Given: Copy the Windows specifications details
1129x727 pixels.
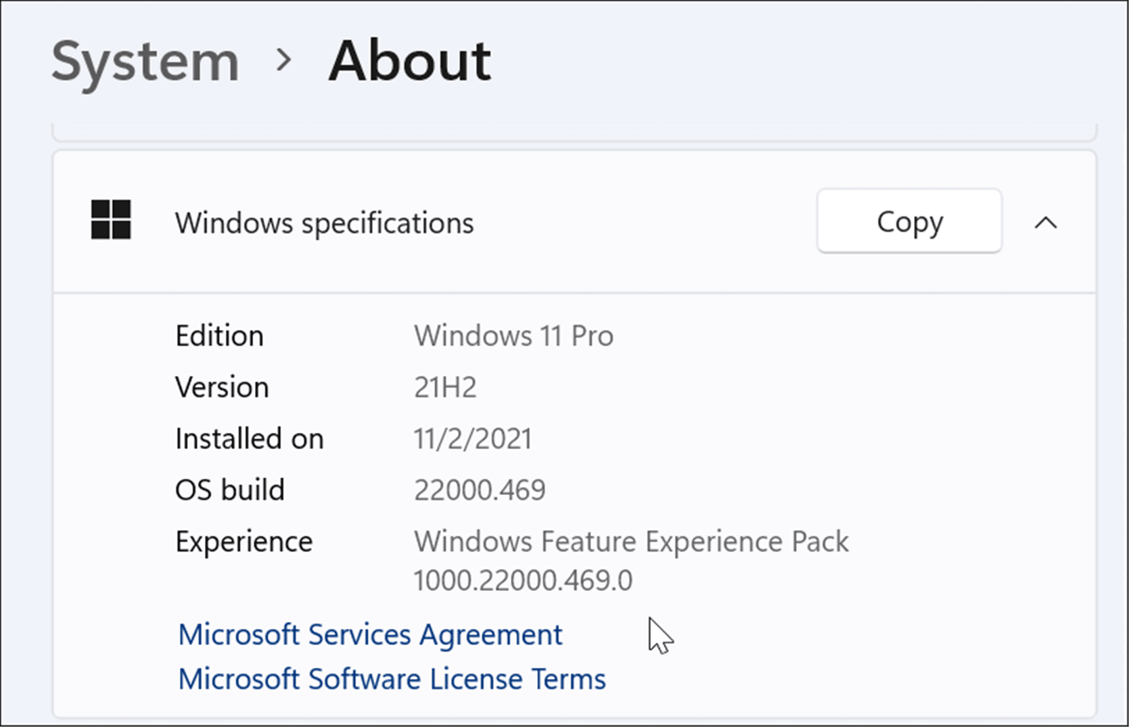Looking at the screenshot, I should tap(909, 221).
